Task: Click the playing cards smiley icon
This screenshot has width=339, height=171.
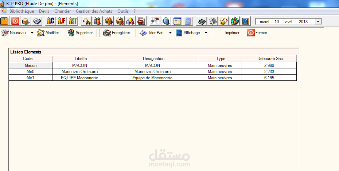Action: [x=224, y=21]
